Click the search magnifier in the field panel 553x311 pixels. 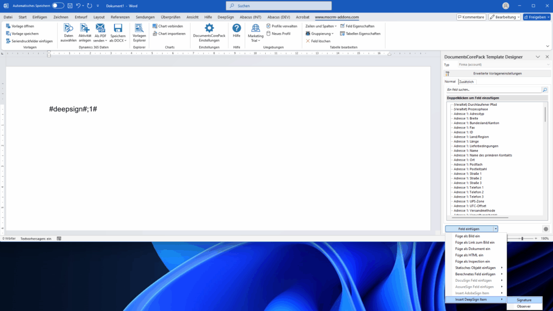coord(545,90)
